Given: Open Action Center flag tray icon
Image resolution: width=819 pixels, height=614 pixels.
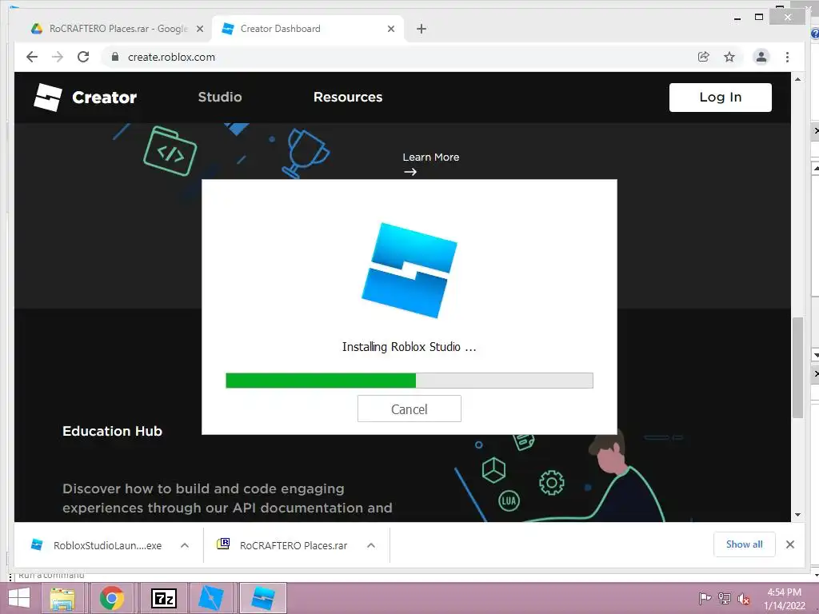Looking at the screenshot, I should pyautogui.click(x=705, y=598).
